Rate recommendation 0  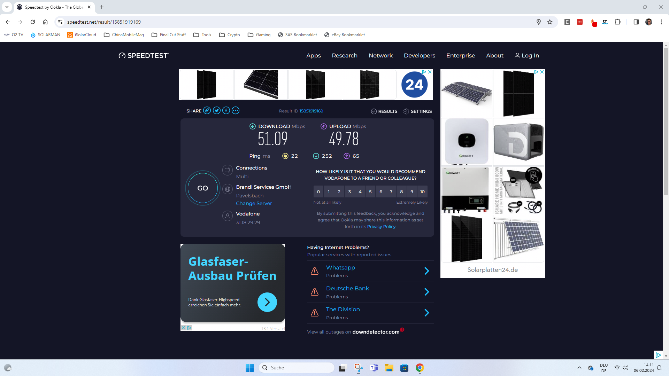pos(318,192)
